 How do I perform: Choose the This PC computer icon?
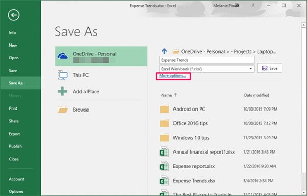pyautogui.click(x=62, y=75)
